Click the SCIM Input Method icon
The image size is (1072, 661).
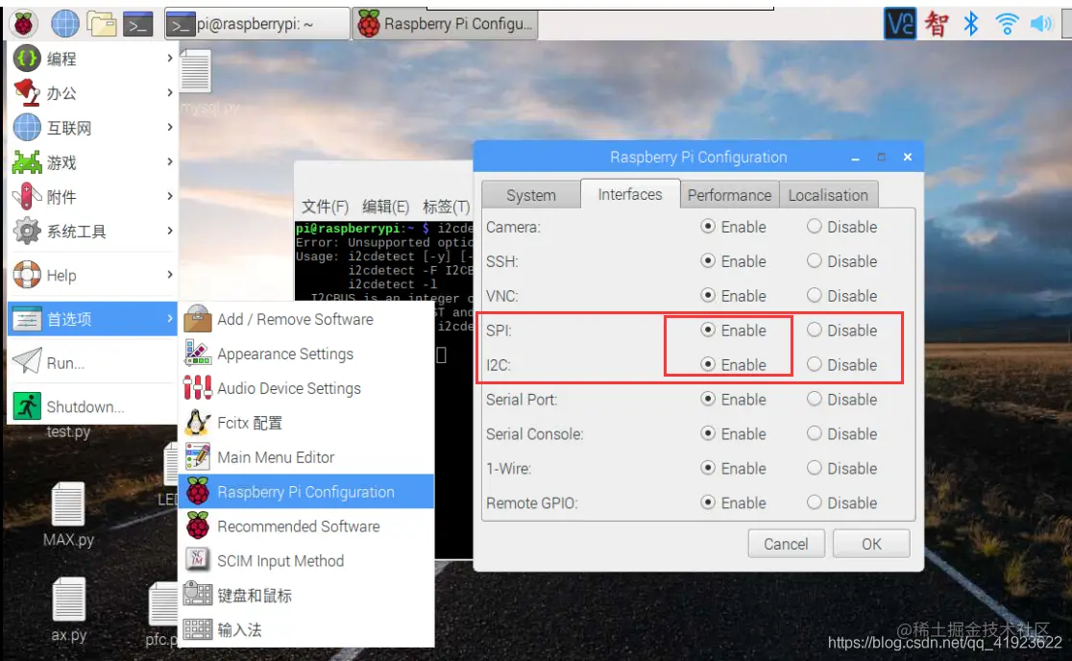(x=198, y=560)
